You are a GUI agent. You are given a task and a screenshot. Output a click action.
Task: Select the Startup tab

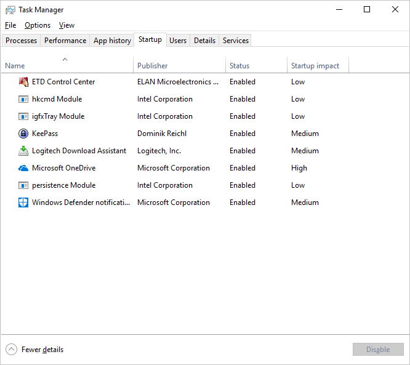pyautogui.click(x=150, y=40)
